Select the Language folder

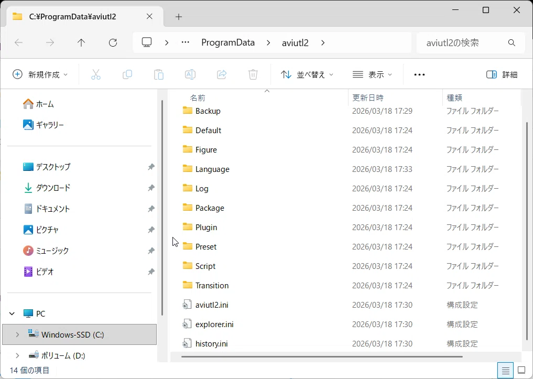pos(212,169)
